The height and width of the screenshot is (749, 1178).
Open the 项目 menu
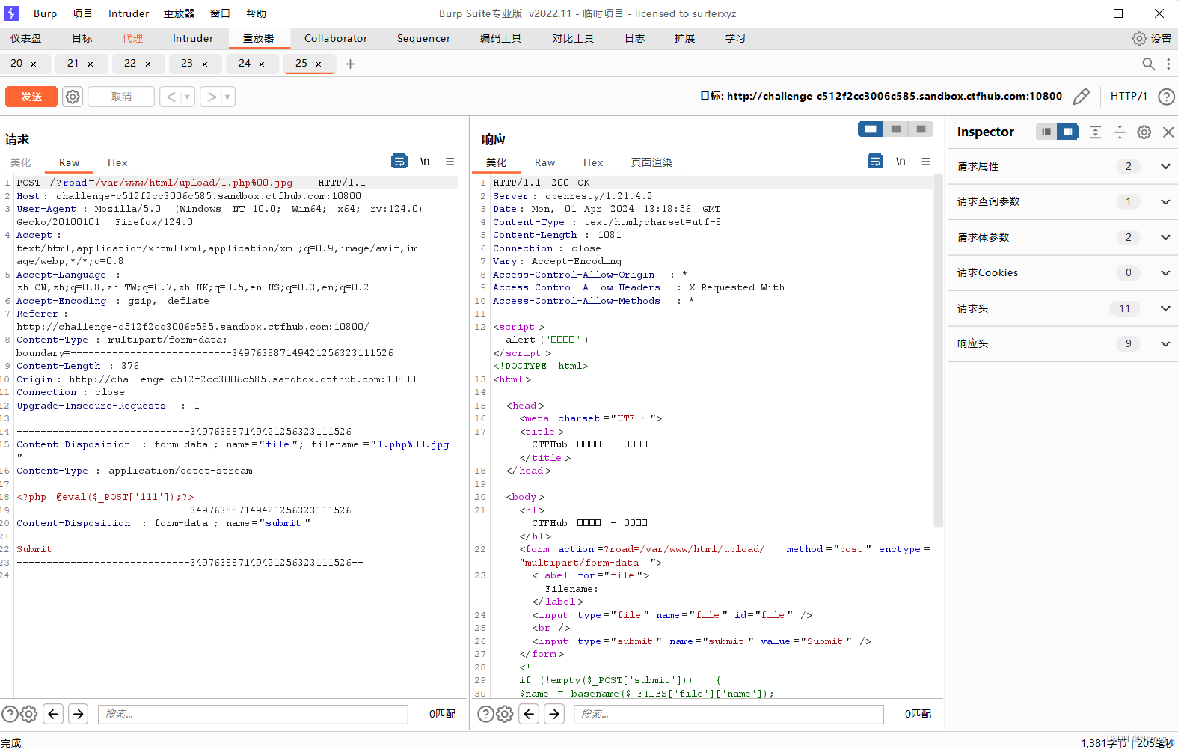point(82,13)
